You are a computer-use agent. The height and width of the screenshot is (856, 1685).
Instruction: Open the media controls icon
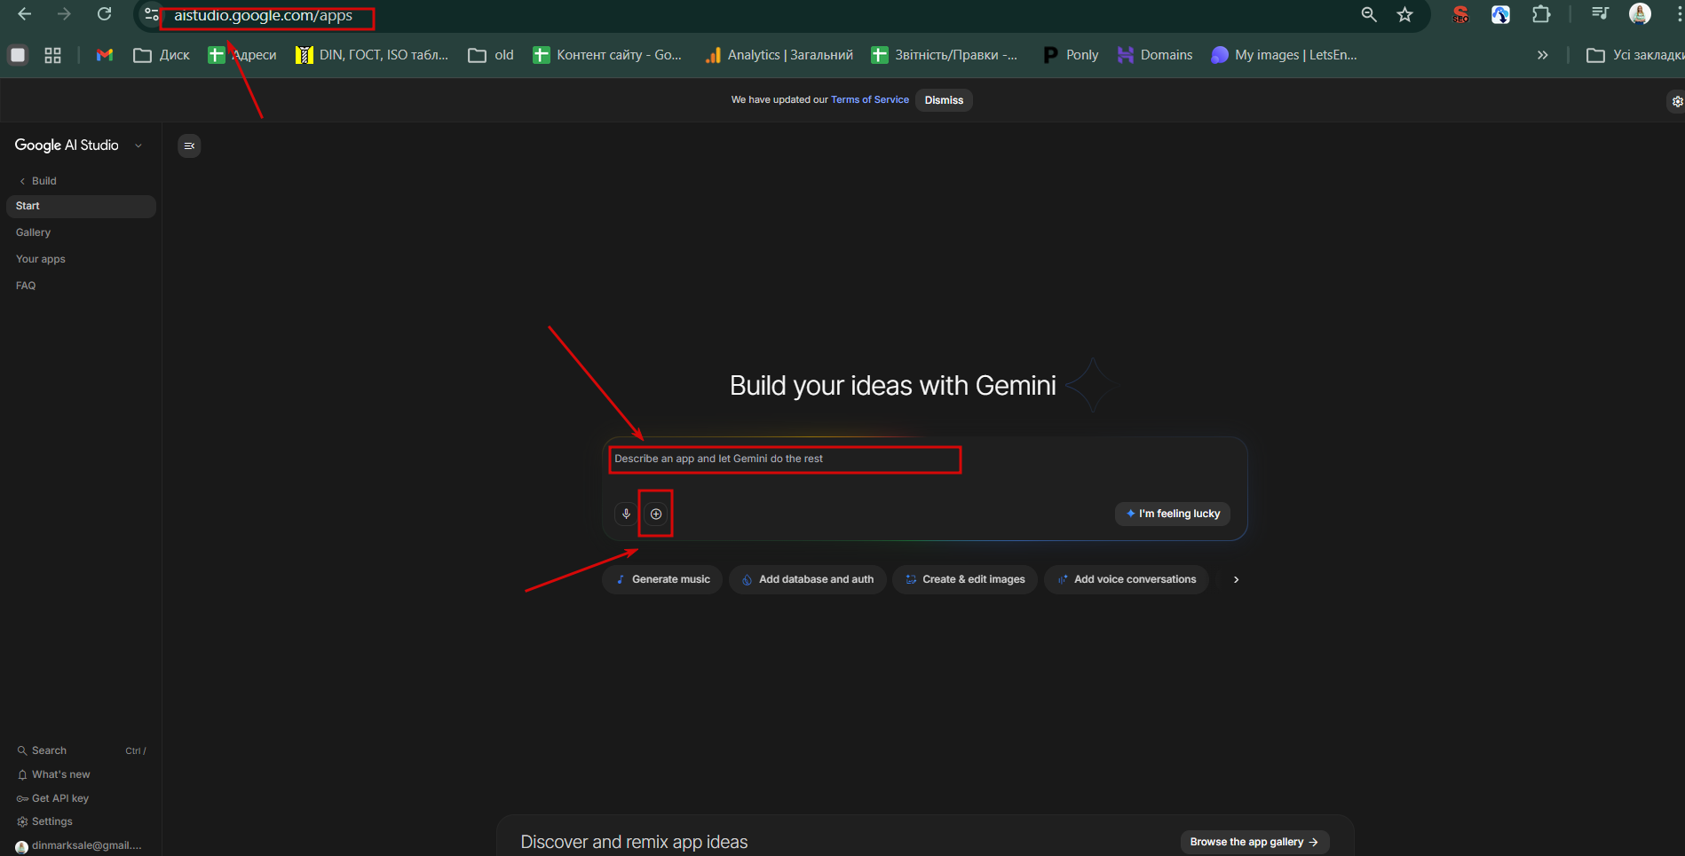[1600, 13]
